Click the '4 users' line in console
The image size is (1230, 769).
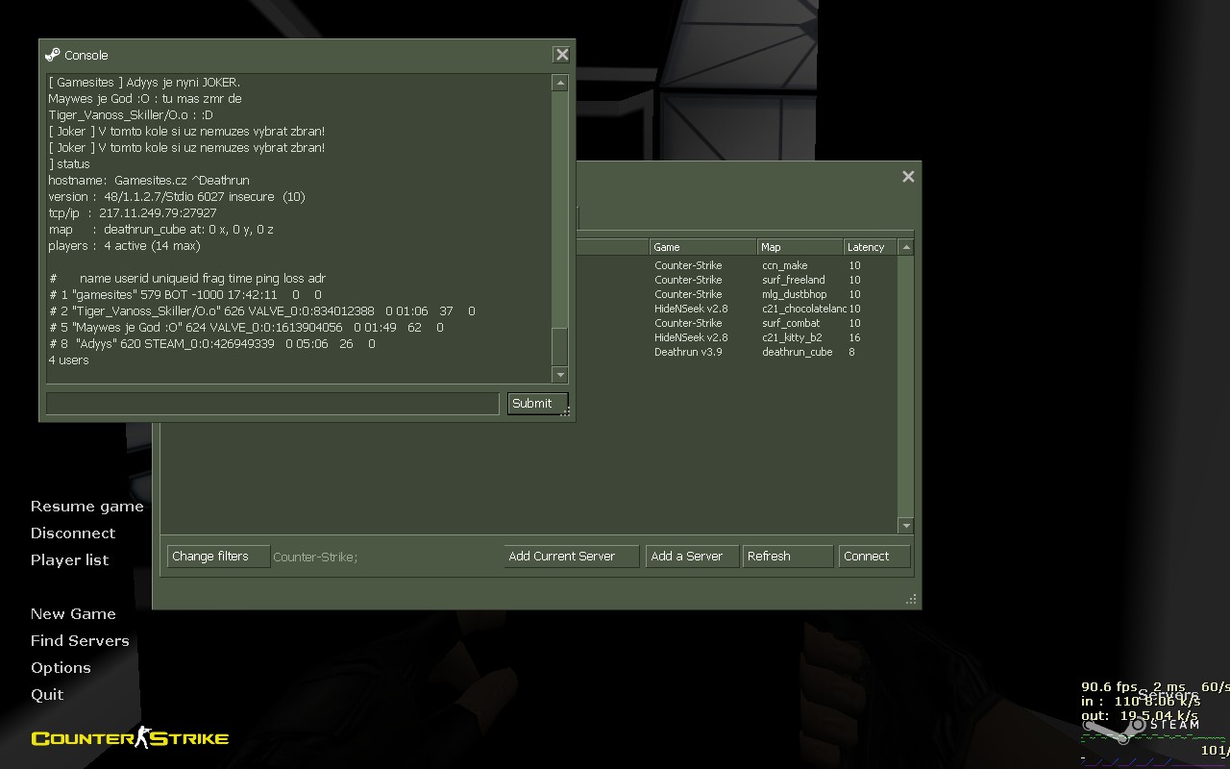coord(68,360)
